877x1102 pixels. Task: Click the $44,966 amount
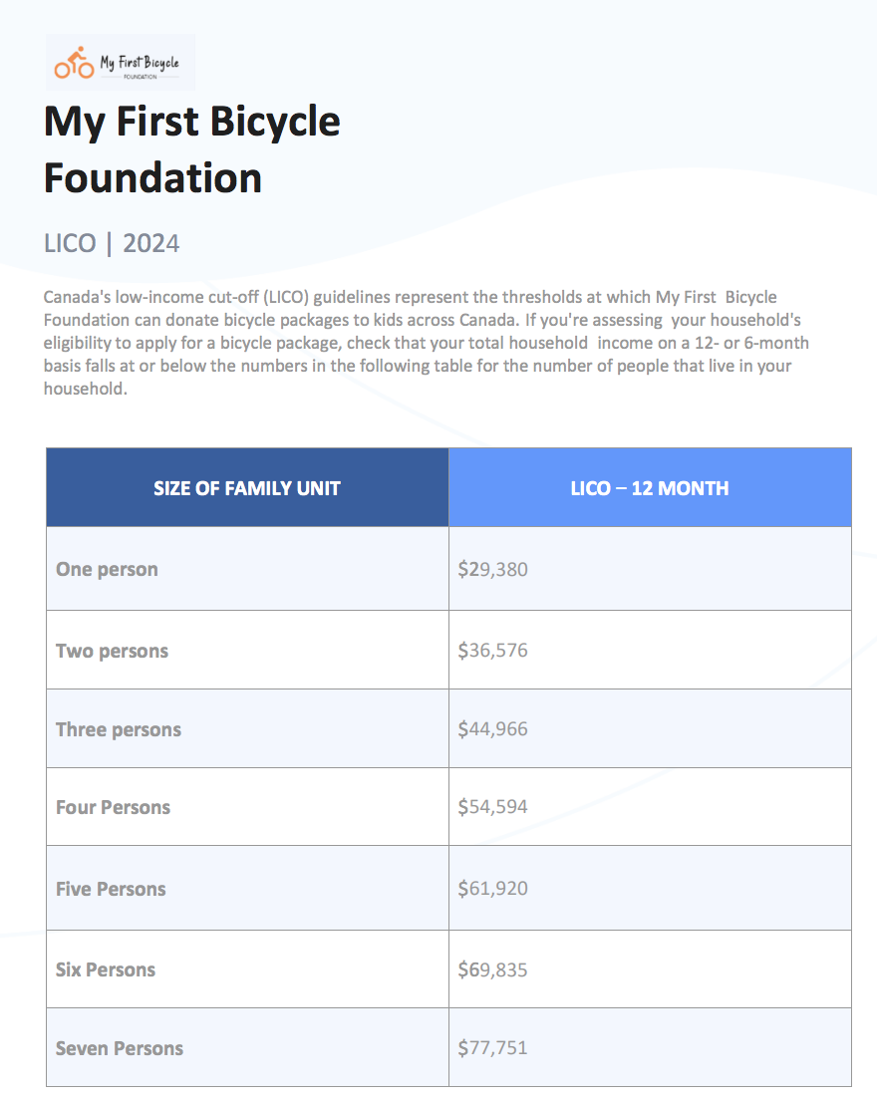492,728
